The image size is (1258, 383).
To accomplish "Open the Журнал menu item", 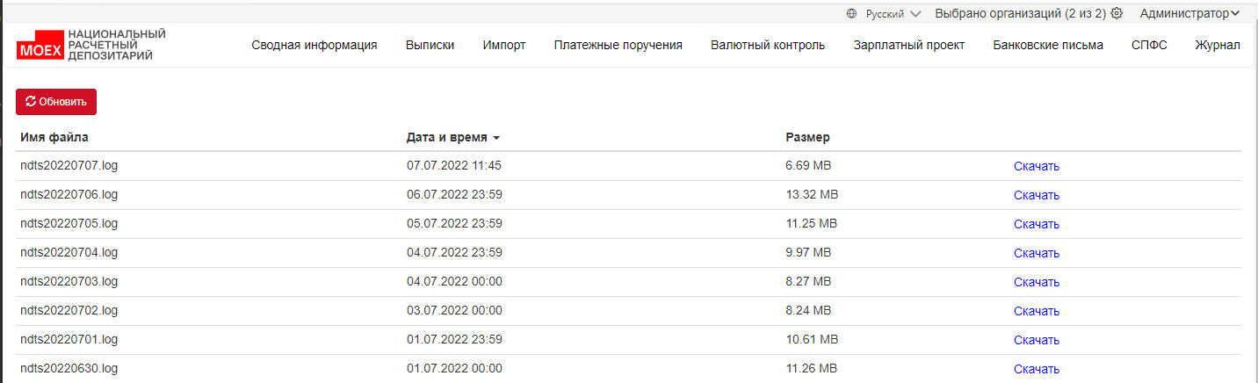I will 1218,45.
